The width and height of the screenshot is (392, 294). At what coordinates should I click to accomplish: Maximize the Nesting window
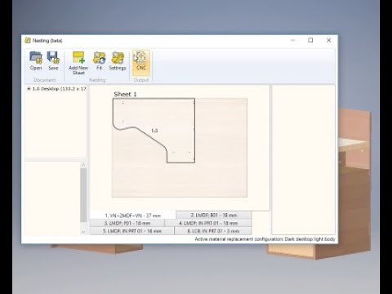[310, 40]
